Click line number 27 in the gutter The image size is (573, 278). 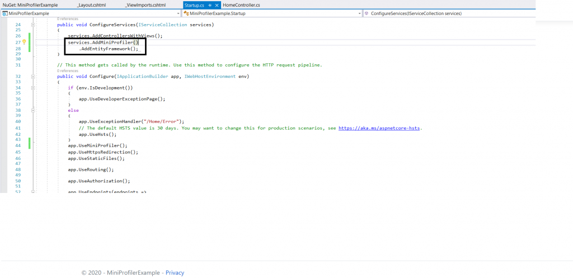point(18,43)
